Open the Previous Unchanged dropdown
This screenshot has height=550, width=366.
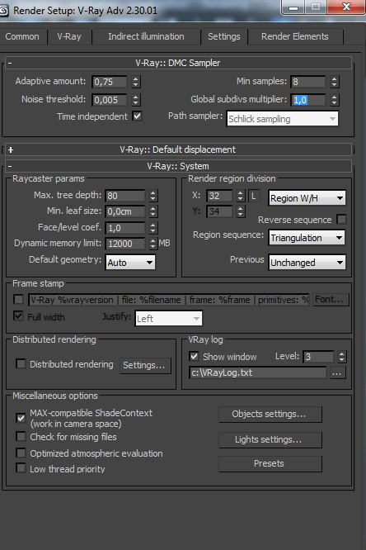307,263
